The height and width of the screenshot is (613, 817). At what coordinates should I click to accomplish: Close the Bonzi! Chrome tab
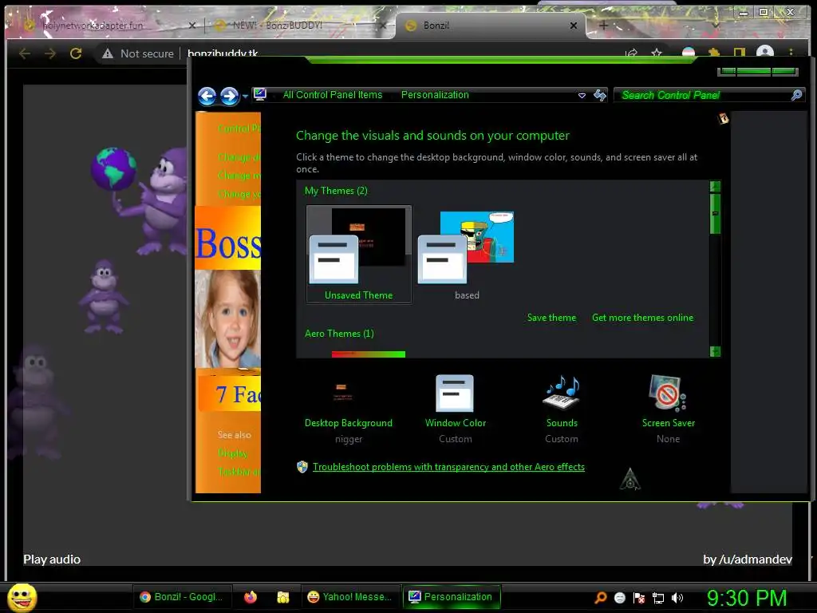573,25
